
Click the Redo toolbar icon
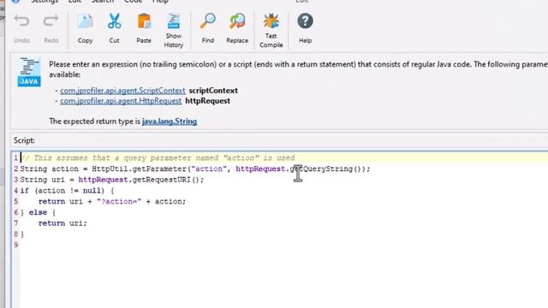click(51, 29)
